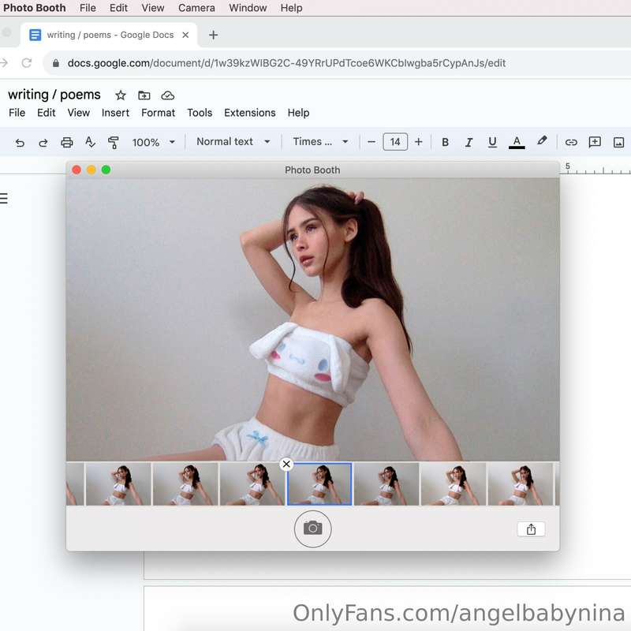Open the Extensions menu in Docs
Viewport: 631px width, 631px height.
point(250,113)
